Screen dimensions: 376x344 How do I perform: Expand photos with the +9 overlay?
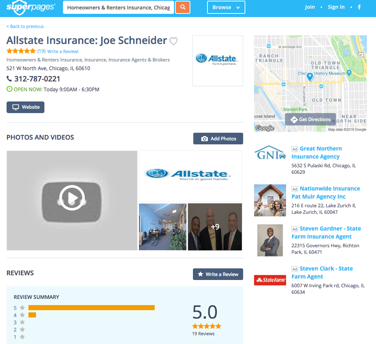tap(214, 227)
